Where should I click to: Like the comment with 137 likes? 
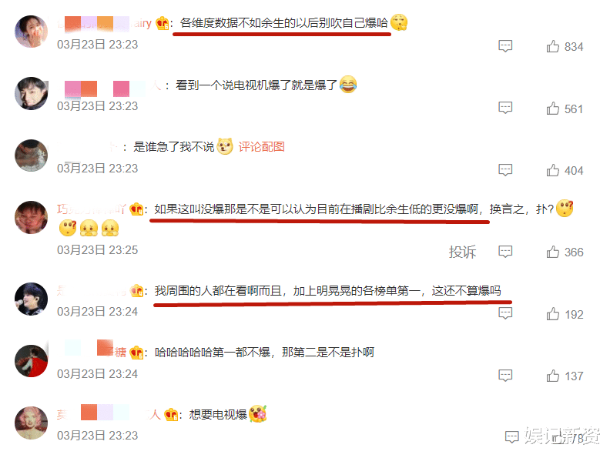pos(552,376)
